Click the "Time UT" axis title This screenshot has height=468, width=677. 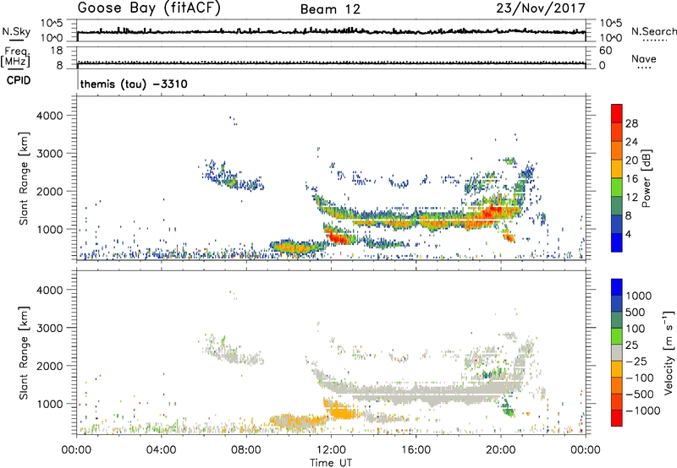click(x=331, y=463)
